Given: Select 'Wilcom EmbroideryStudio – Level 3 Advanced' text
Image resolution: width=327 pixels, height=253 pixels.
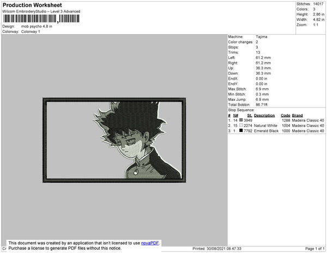Looking at the screenshot, I should 41,11.
